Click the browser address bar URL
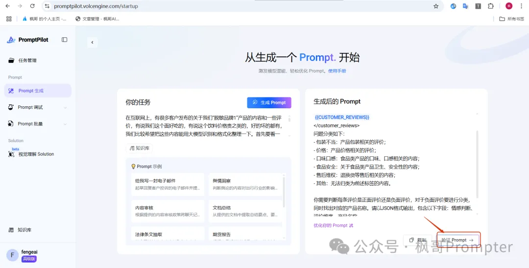Viewport: 529px width, 268px height. (x=96, y=6)
